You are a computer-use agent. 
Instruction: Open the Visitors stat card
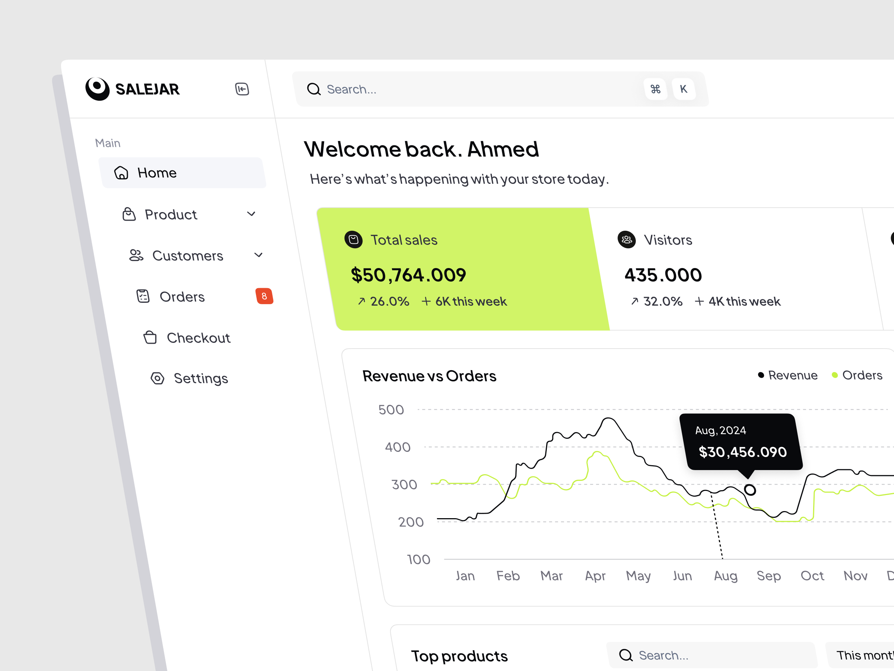click(736, 269)
